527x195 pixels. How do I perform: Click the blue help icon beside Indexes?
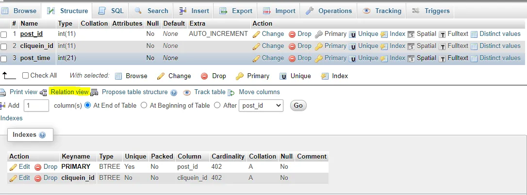[42, 135]
